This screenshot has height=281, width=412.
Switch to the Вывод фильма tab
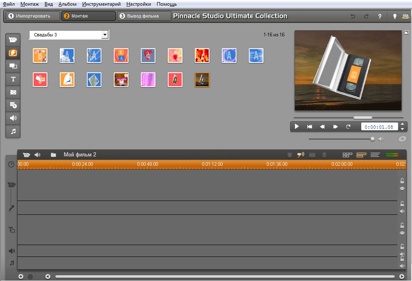point(144,16)
